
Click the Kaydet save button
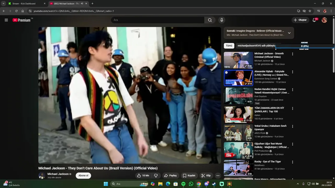click(189, 175)
